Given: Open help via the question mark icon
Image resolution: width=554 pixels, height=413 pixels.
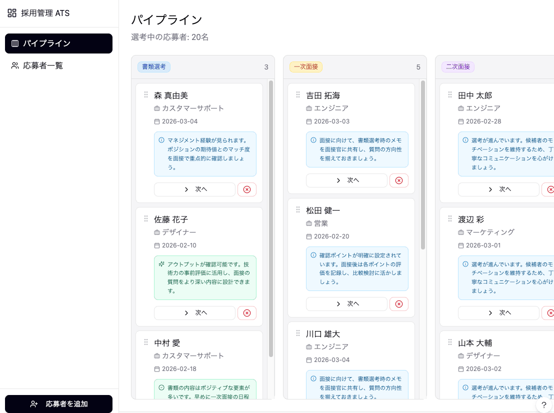Looking at the screenshot, I should [544, 405].
